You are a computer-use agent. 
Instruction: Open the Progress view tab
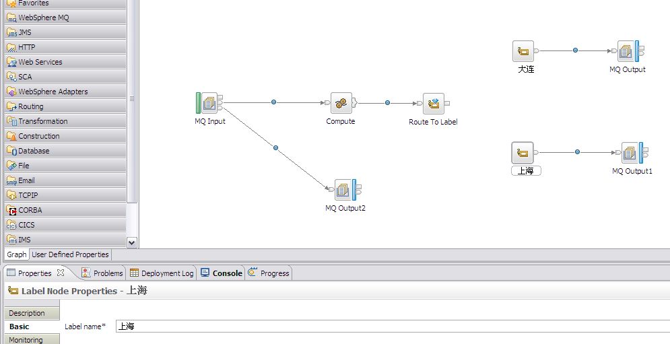[269, 273]
